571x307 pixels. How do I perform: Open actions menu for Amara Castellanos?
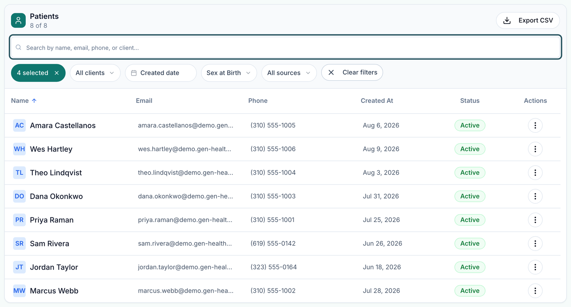(535, 125)
